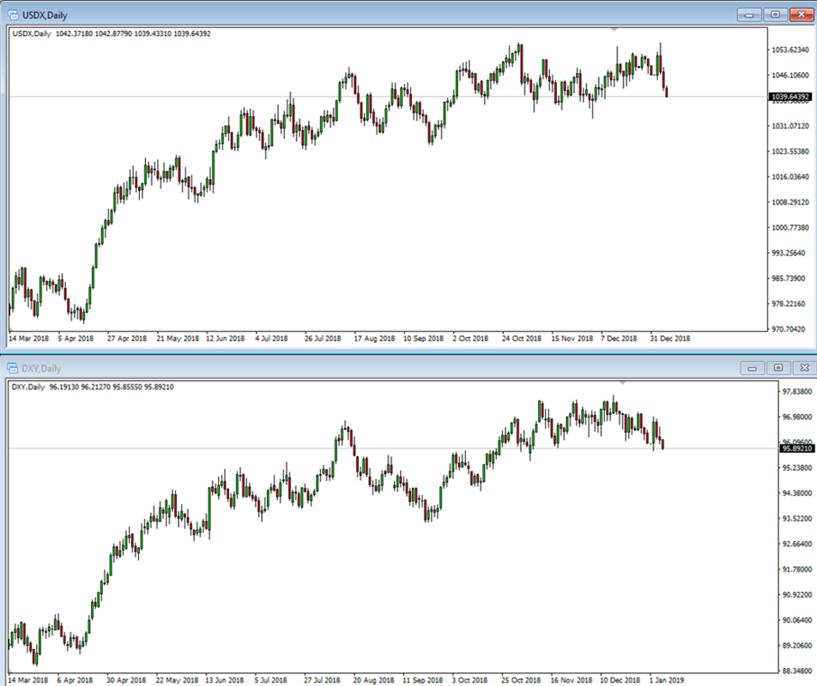Image resolution: width=817 pixels, height=686 pixels.
Task: Click 1008.29120 on USDX price scale
Action: (790, 202)
